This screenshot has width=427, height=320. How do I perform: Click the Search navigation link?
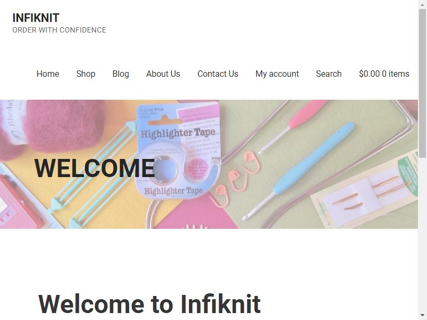[x=329, y=74]
